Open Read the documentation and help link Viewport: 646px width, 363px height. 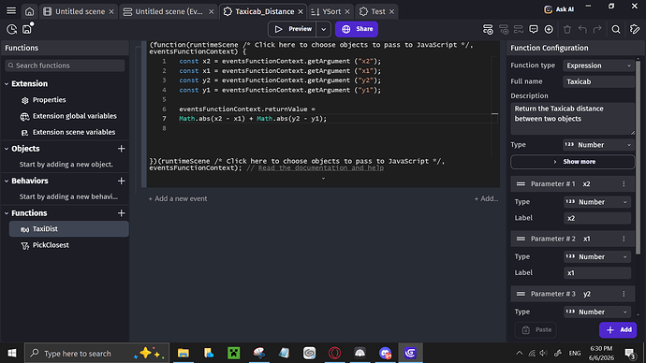click(x=321, y=167)
